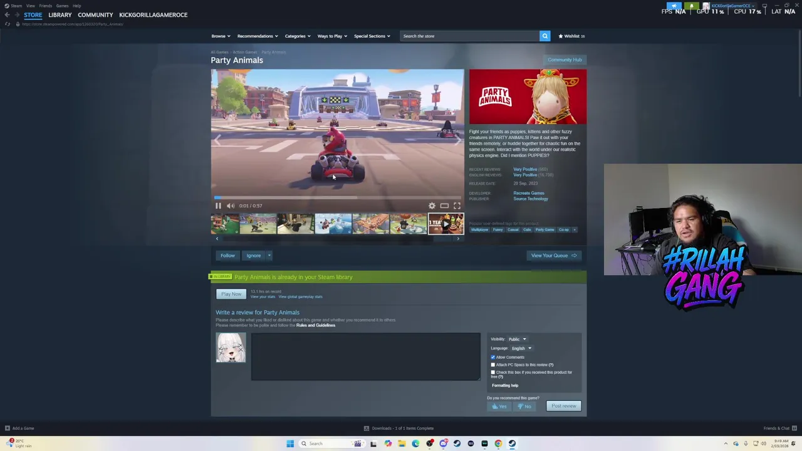Click the review text box

pyautogui.click(x=366, y=357)
